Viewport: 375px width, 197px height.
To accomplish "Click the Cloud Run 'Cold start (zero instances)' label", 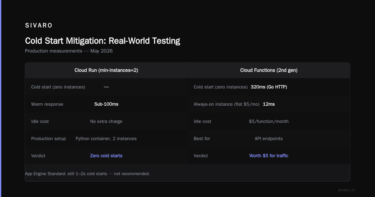I will point(58,87).
